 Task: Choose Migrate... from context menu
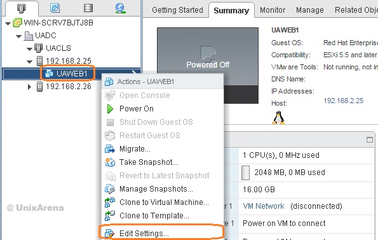(x=163, y=149)
